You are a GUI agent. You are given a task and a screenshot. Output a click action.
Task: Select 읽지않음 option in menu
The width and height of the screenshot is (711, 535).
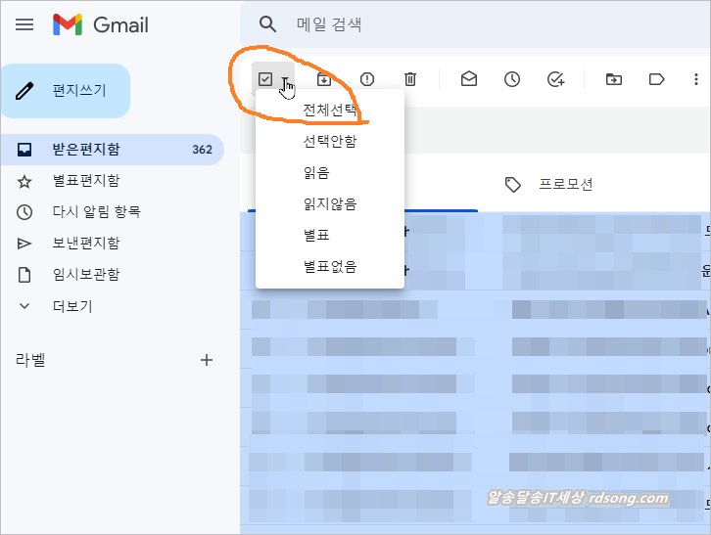click(330, 204)
